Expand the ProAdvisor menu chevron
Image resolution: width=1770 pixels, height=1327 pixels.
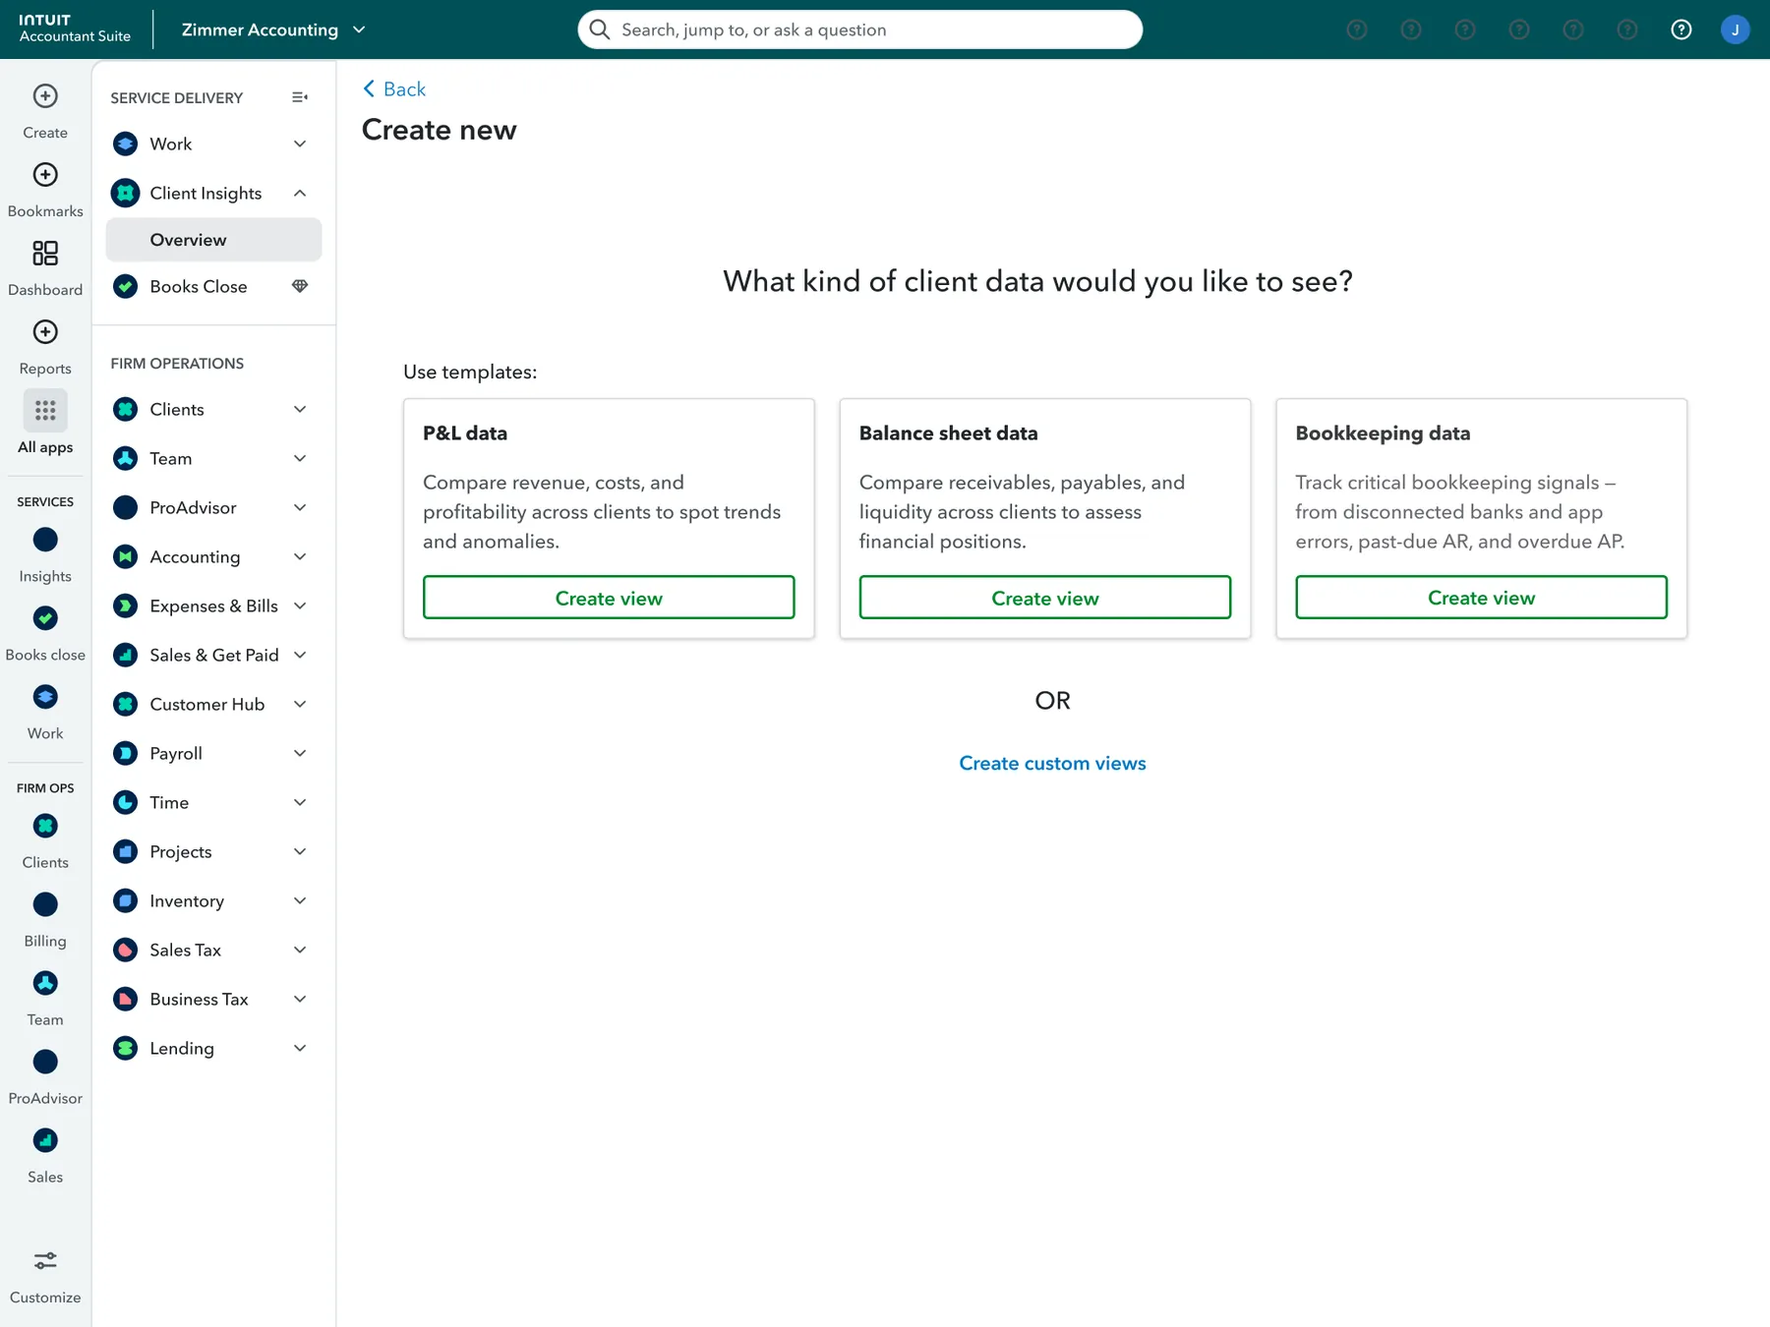[300, 507]
